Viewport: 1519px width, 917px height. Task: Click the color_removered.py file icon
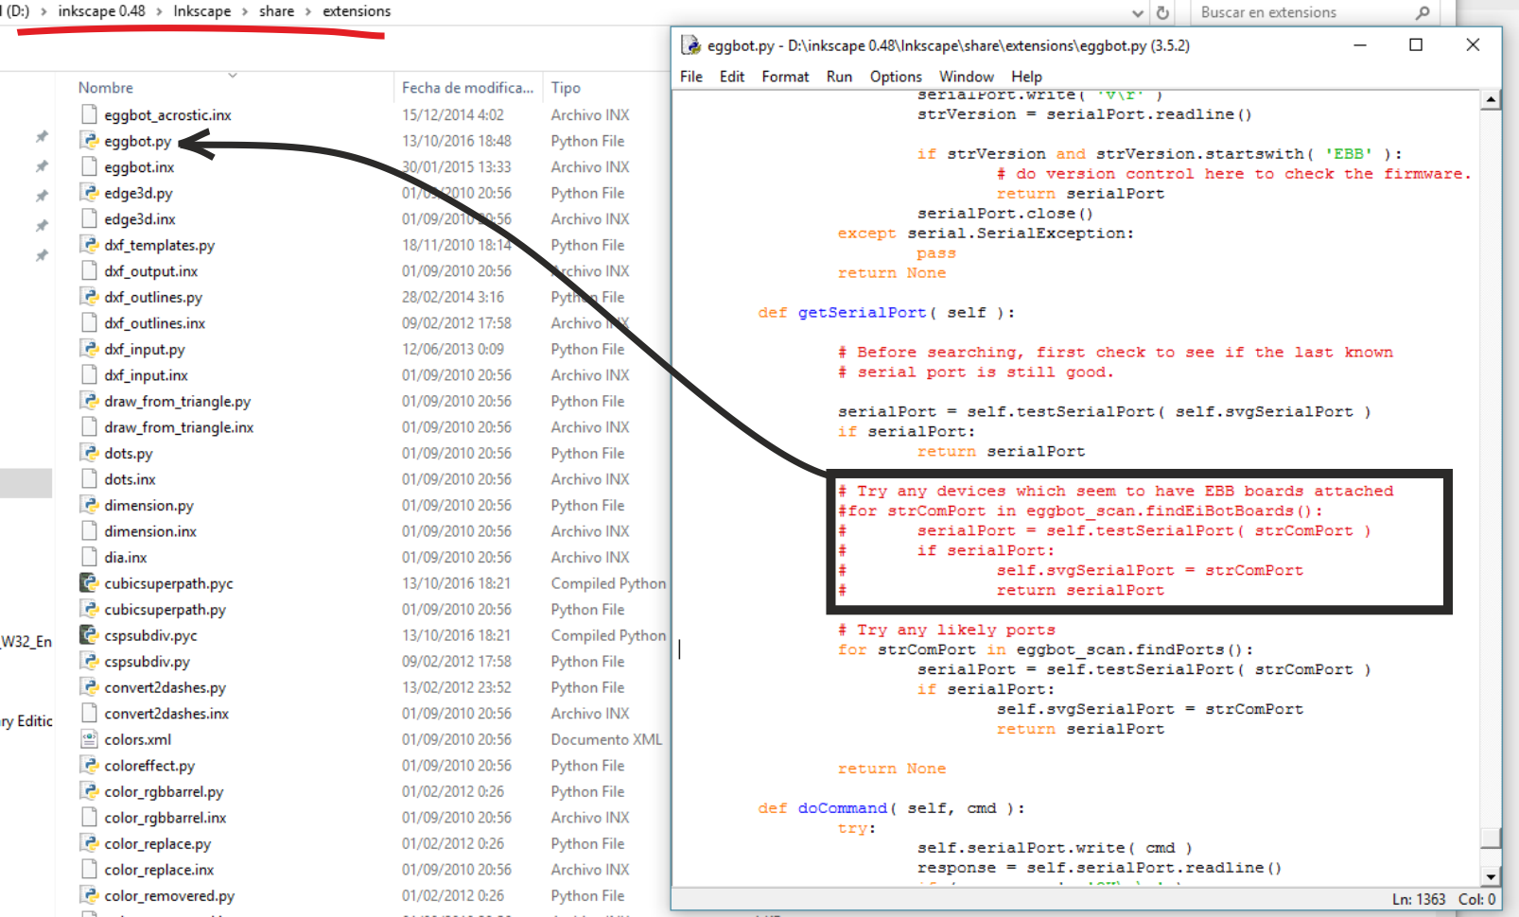89,895
